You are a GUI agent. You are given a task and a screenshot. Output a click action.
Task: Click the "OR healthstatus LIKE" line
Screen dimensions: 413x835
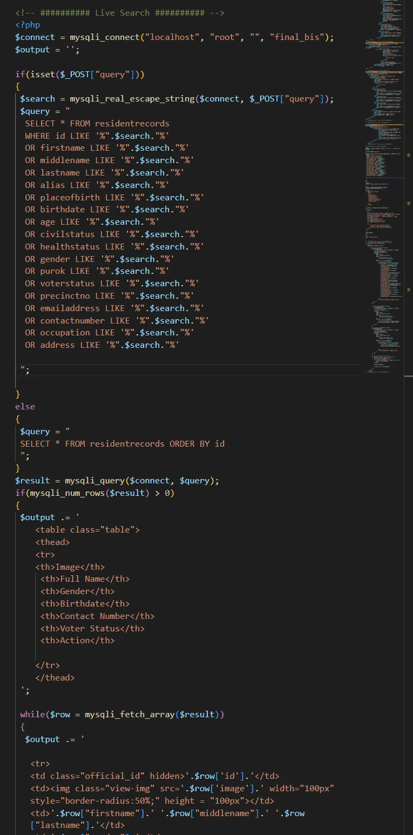coord(114,247)
